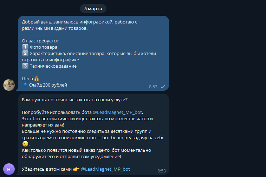Click the keycap 1 emoji before "Фото товара"
Screen dimensions: 266x177
pyautogui.click(x=25, y=47)
